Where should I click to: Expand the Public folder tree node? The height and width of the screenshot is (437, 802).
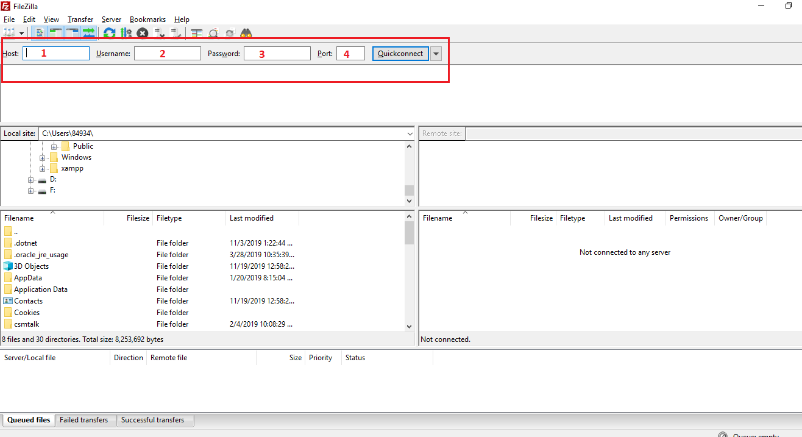(54, 147)
